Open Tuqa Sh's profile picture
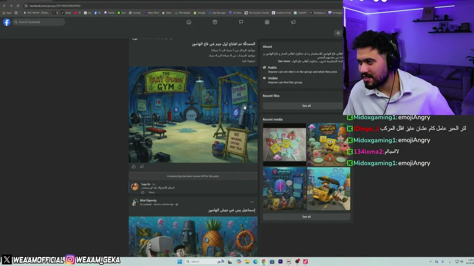 tap(135, 187)
